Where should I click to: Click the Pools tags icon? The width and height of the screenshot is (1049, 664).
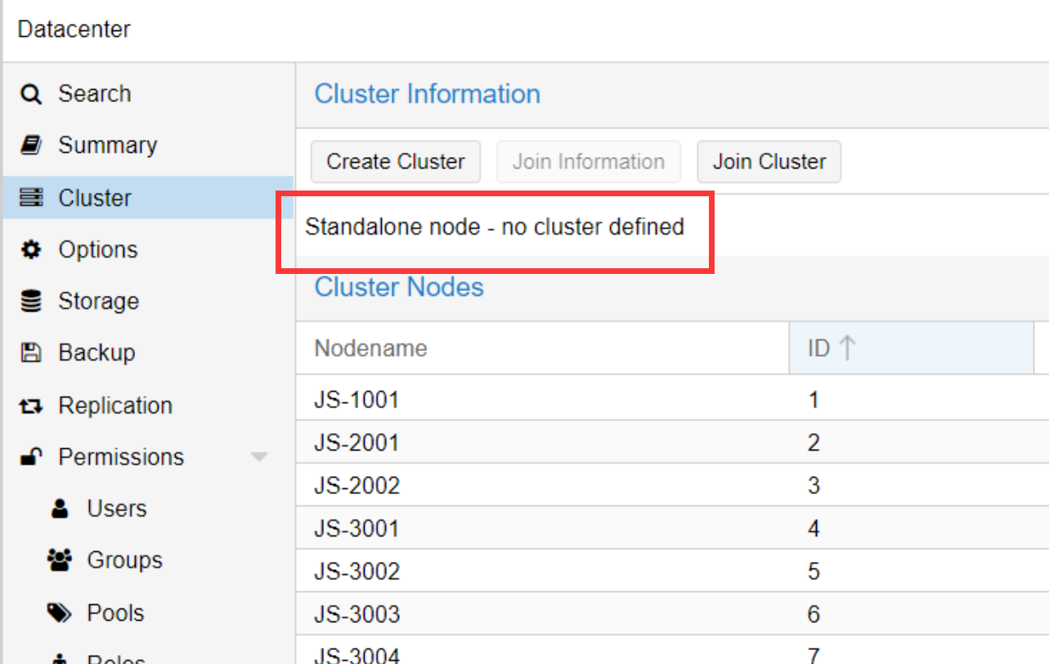click(59, 612)
